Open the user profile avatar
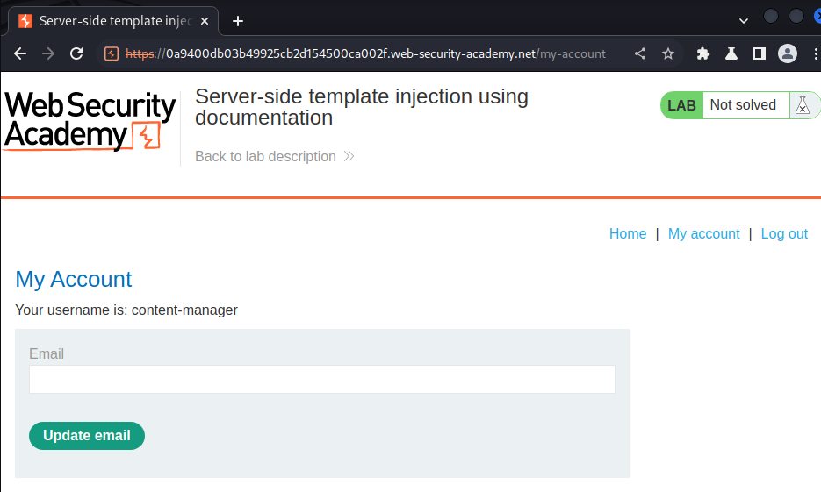This screenshot has width=821, height=492. click(x=788, y=53)
